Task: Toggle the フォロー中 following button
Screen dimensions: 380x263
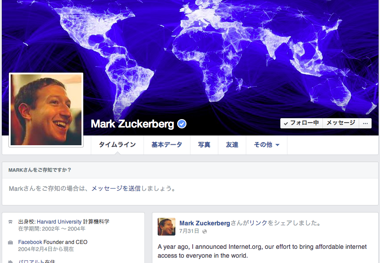Action: point(302,123)
